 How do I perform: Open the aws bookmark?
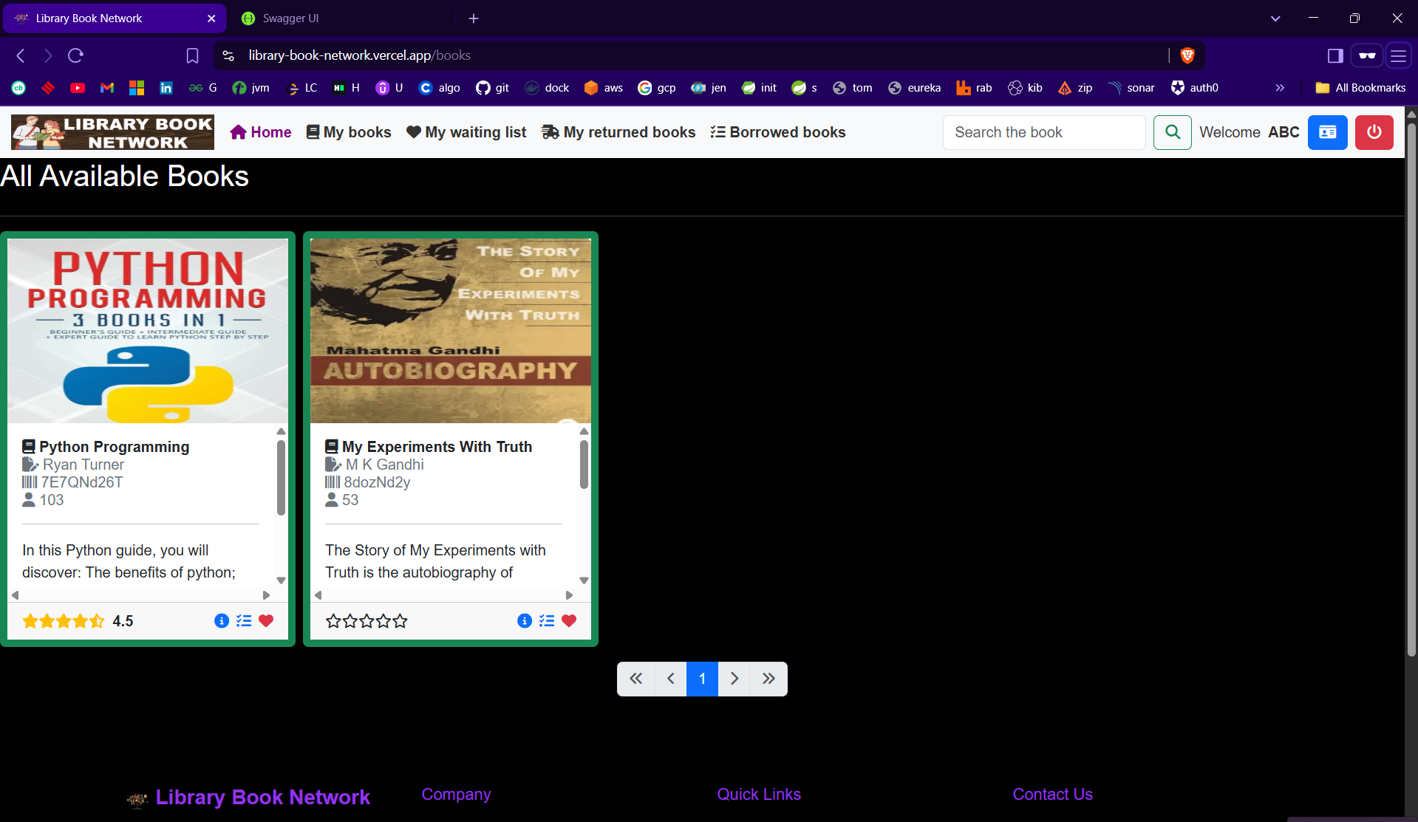(x=604, y=88)
